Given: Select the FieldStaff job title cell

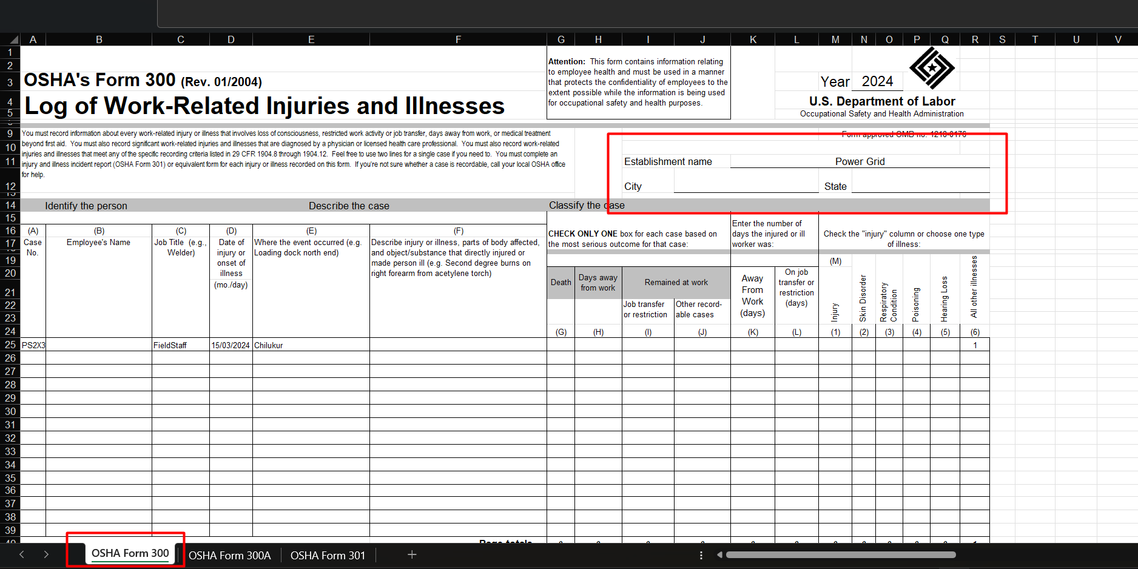Looking at the screenshot, I should [180, 345].
